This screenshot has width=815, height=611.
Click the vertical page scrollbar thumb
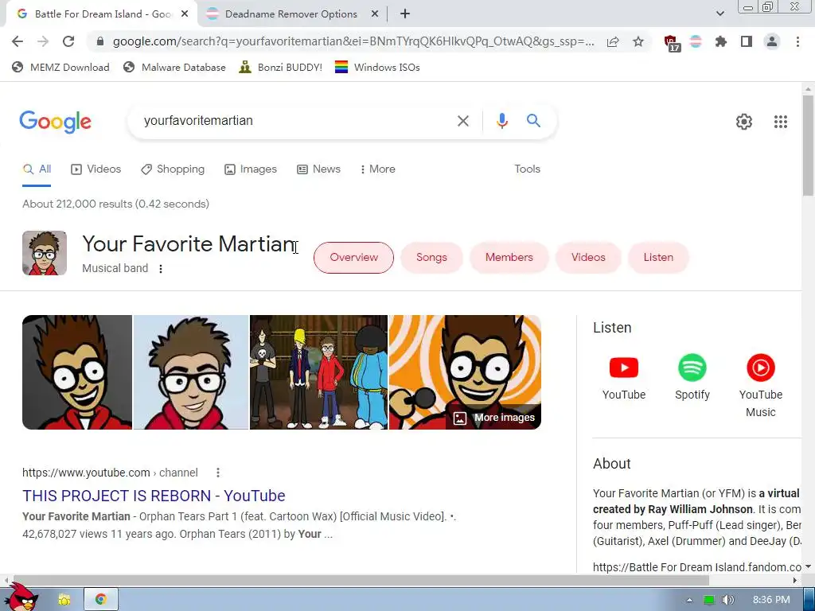809,146
